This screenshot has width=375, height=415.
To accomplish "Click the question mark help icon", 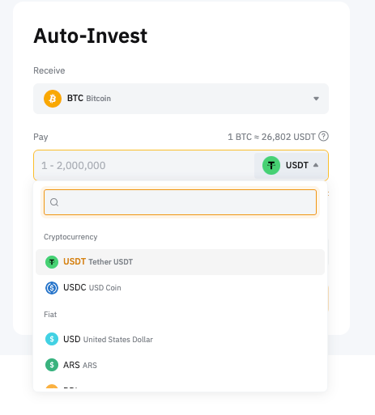I will point(323,136).
